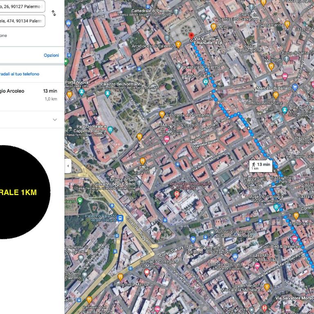The height and width of the screenshot is (314, 314).
Task: Click the Palermo Palazzo Reale-Orleans train station icon
Action: [120, 218]
